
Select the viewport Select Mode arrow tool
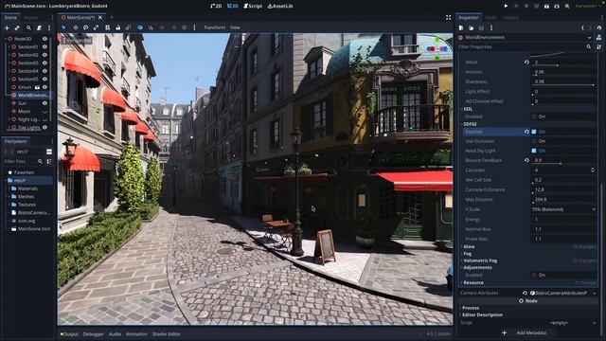pyautogui.click(x=63, y=27)
